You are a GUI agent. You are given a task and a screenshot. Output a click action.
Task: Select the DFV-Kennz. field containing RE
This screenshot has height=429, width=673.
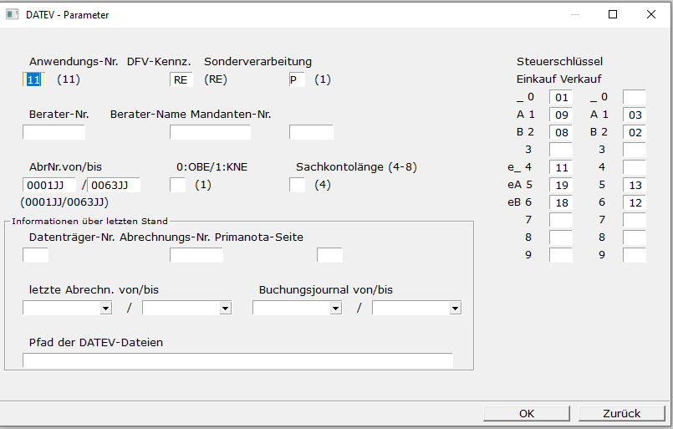pos(181,79)
